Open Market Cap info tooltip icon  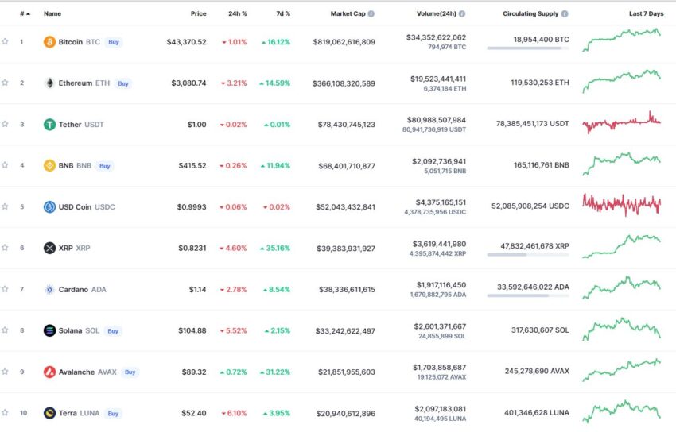(x=371, y=13)
